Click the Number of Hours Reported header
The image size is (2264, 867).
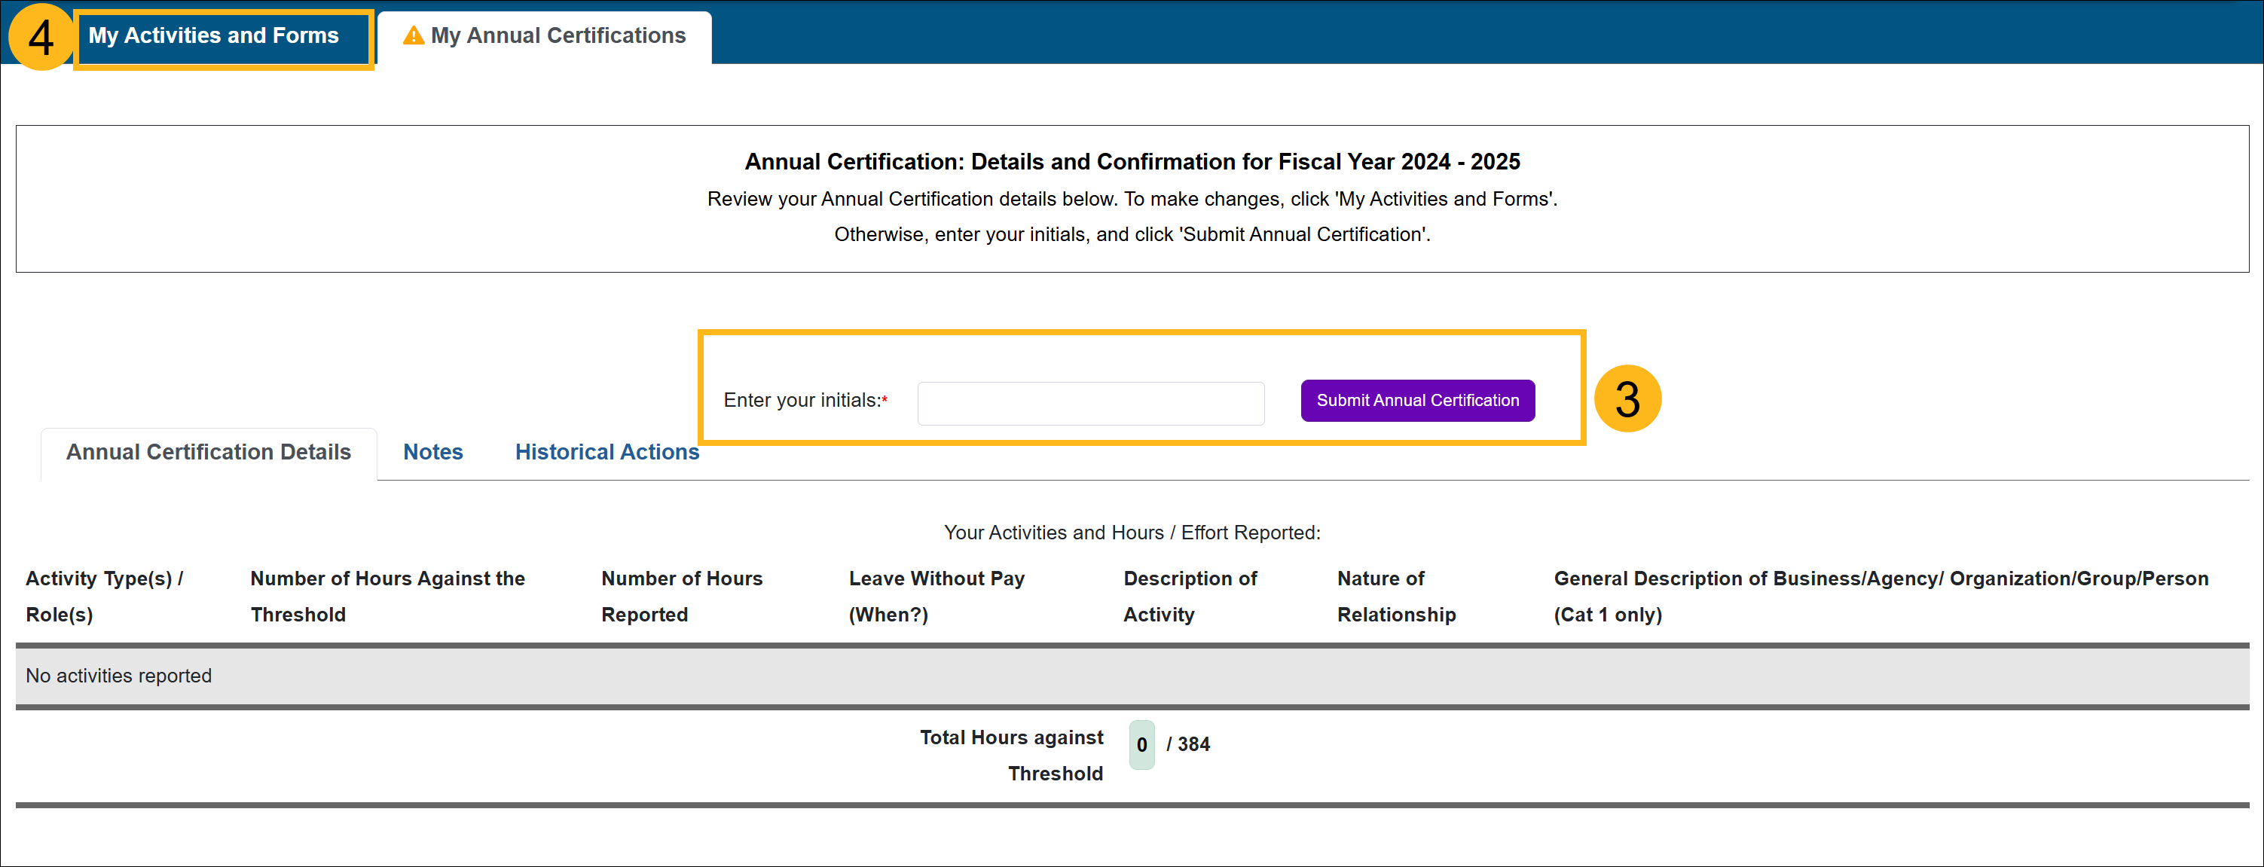[x=681, y=597]
